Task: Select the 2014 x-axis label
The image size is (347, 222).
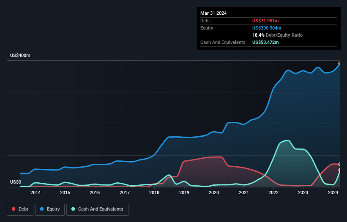Action: point(36,192)
